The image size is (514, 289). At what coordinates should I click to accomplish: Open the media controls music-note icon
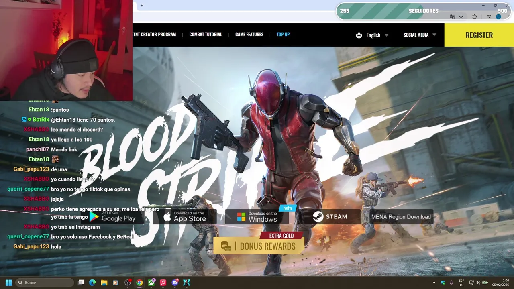coord(489,17)
